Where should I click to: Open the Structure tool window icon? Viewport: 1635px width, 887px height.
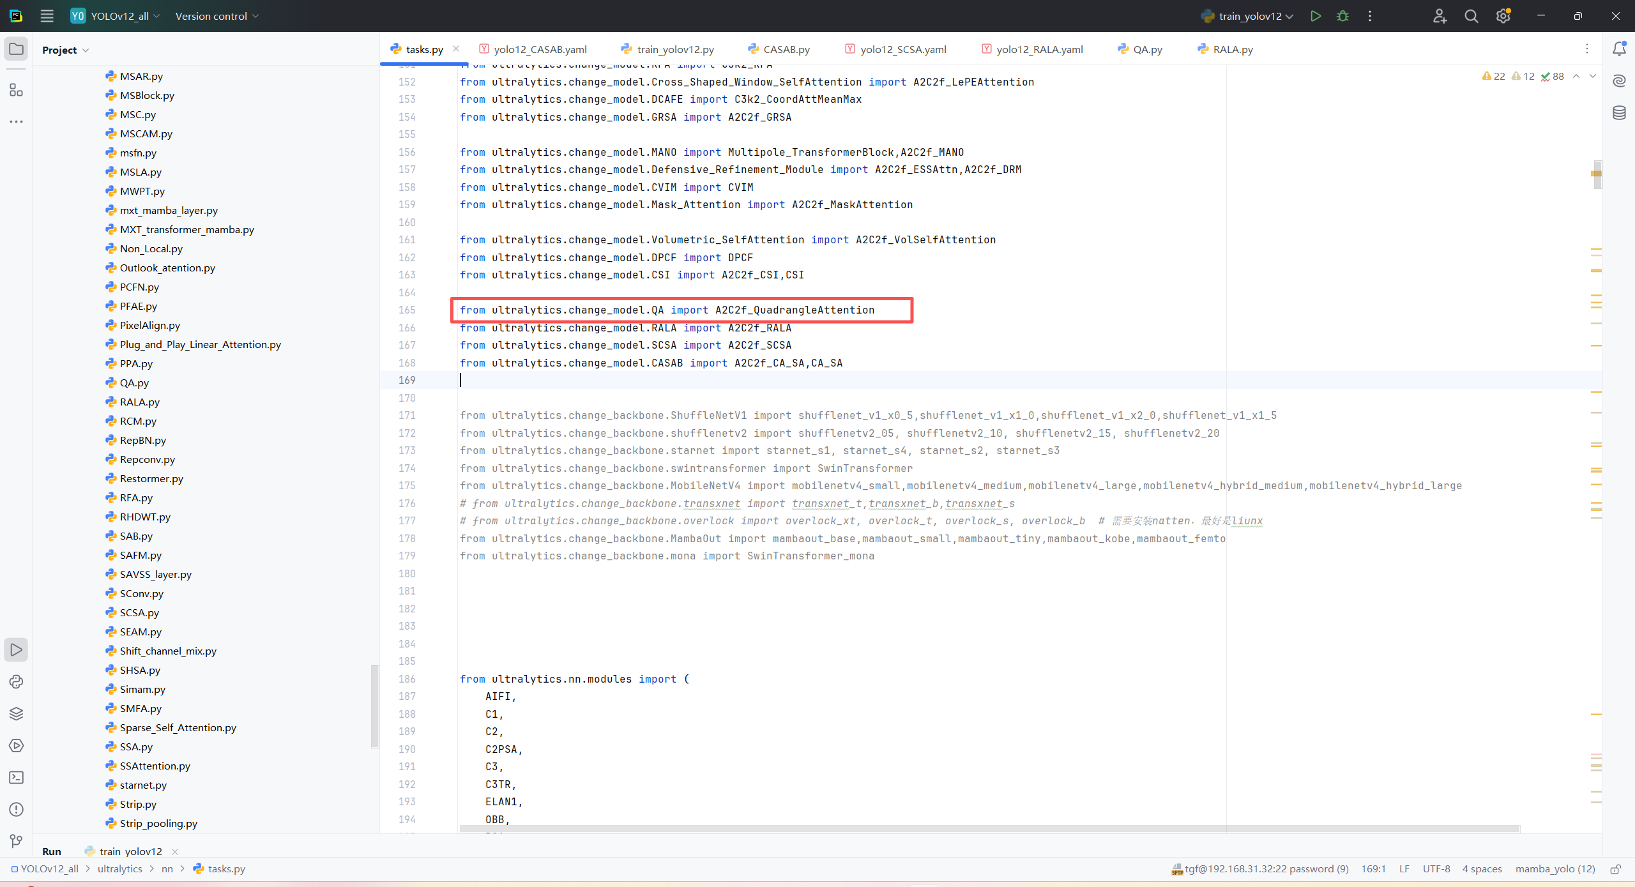pyautogui.click(x=16, y=90)
